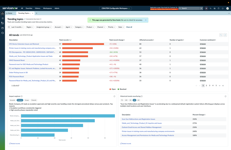The width and height of the screenshot is (231, 150).
Task: Open the headset support icon in sidebar
Action: 2,33
